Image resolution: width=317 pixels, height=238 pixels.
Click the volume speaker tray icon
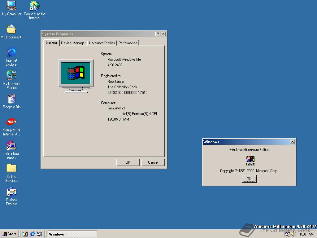coord(293,234)
